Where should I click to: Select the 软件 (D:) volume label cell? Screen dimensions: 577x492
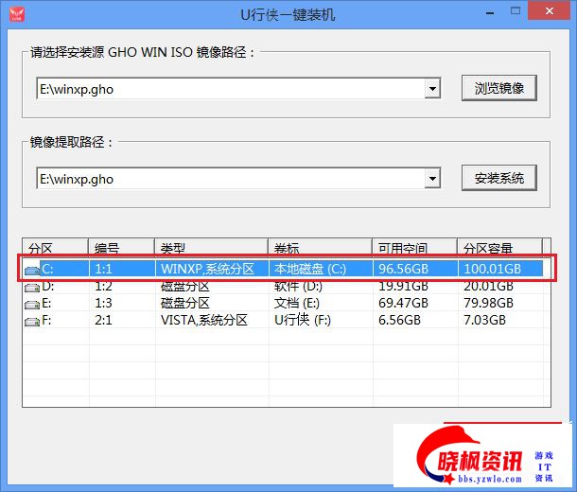[299, 287]
